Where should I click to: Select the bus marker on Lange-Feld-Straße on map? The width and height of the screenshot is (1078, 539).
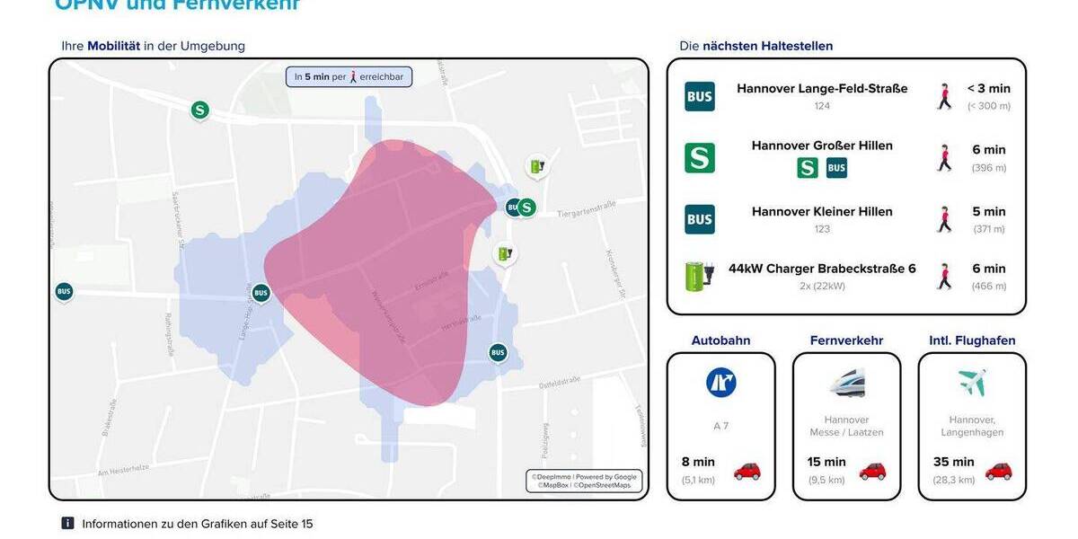(261, 293)
